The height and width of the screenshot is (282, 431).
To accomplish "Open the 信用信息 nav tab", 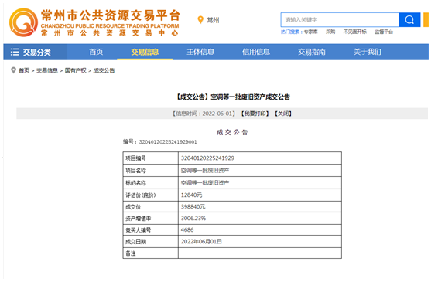I will pos(256,52).
